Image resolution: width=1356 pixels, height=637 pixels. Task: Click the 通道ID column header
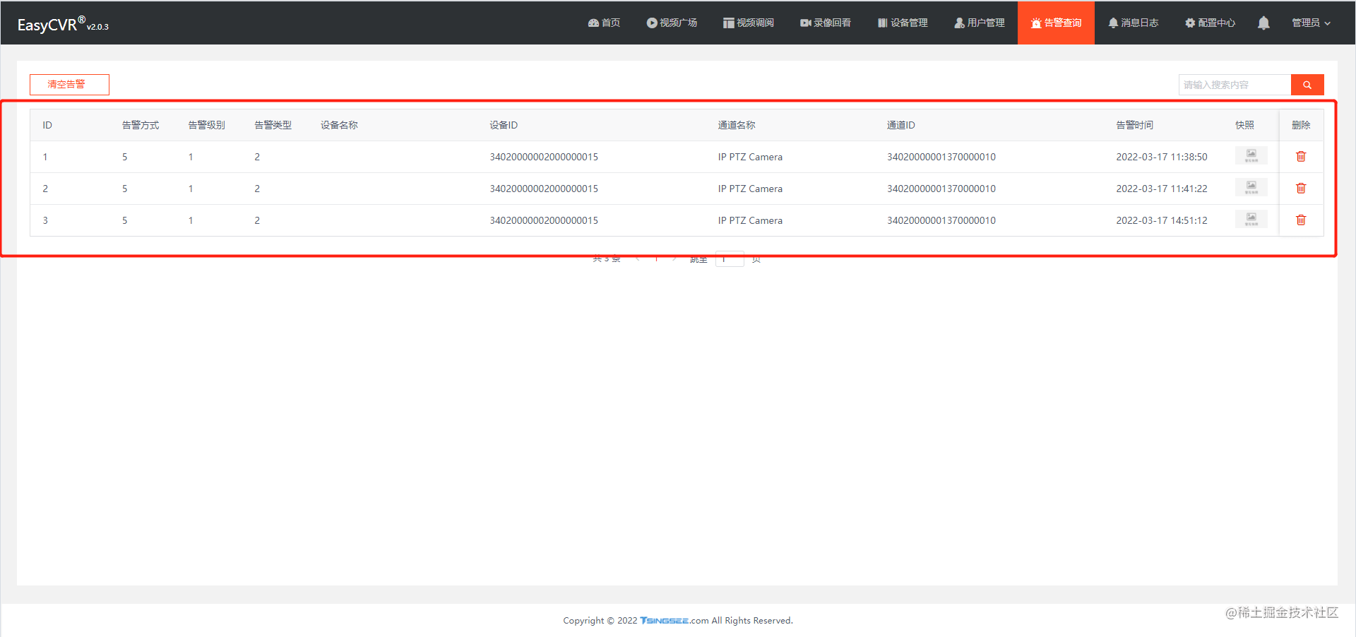[x=901, y=125]
